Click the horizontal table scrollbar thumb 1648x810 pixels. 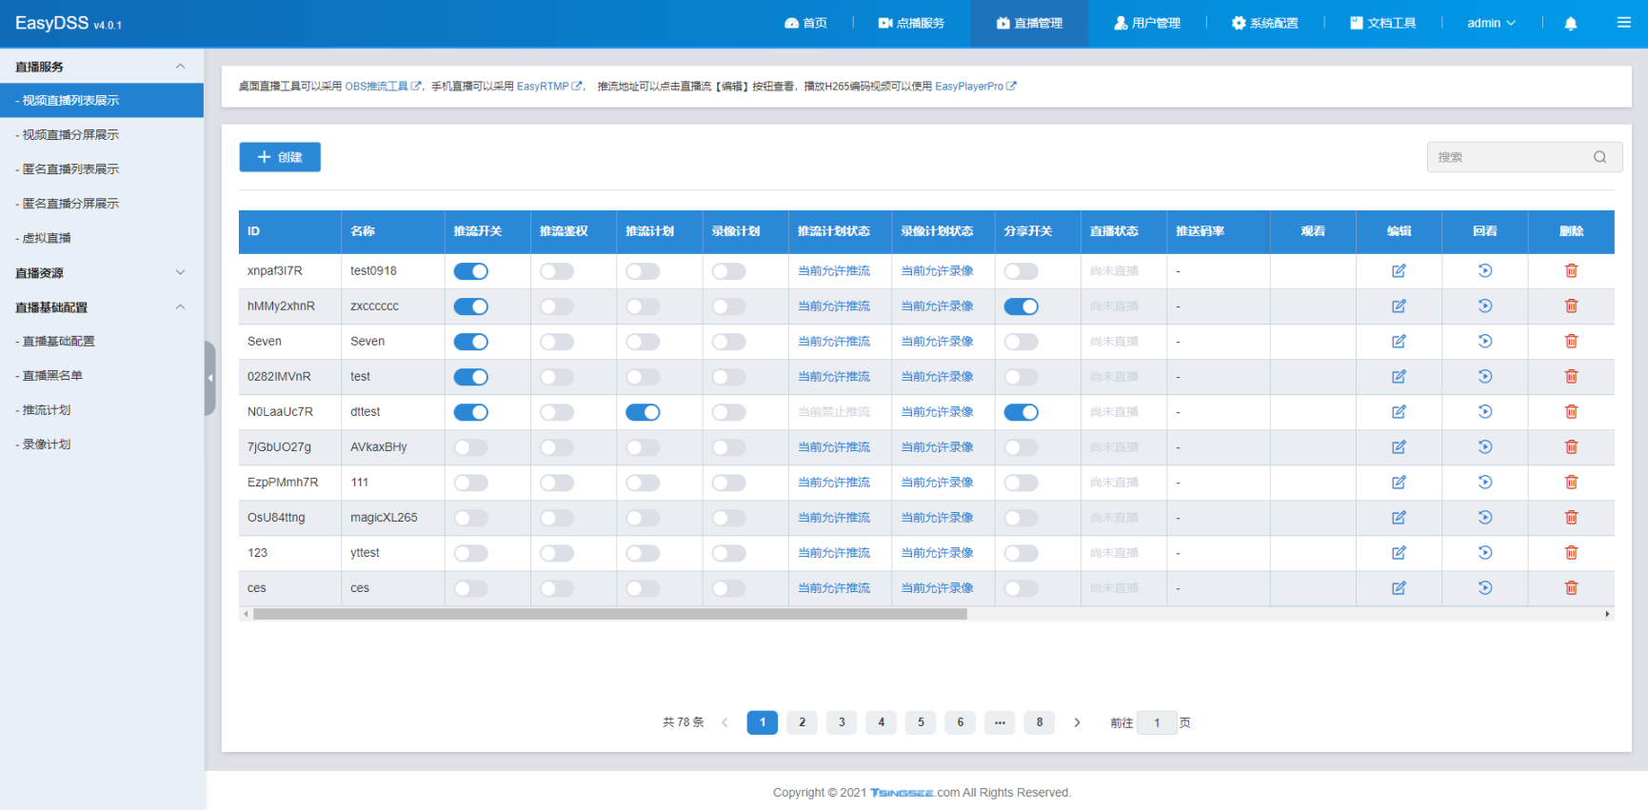click(610, 614)
